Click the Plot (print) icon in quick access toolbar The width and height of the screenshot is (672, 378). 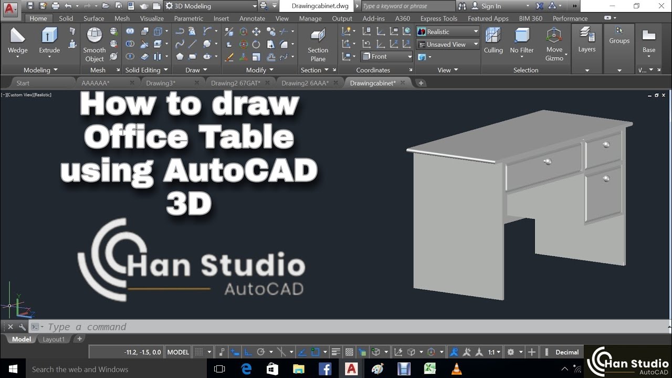[x=55, y=6]
